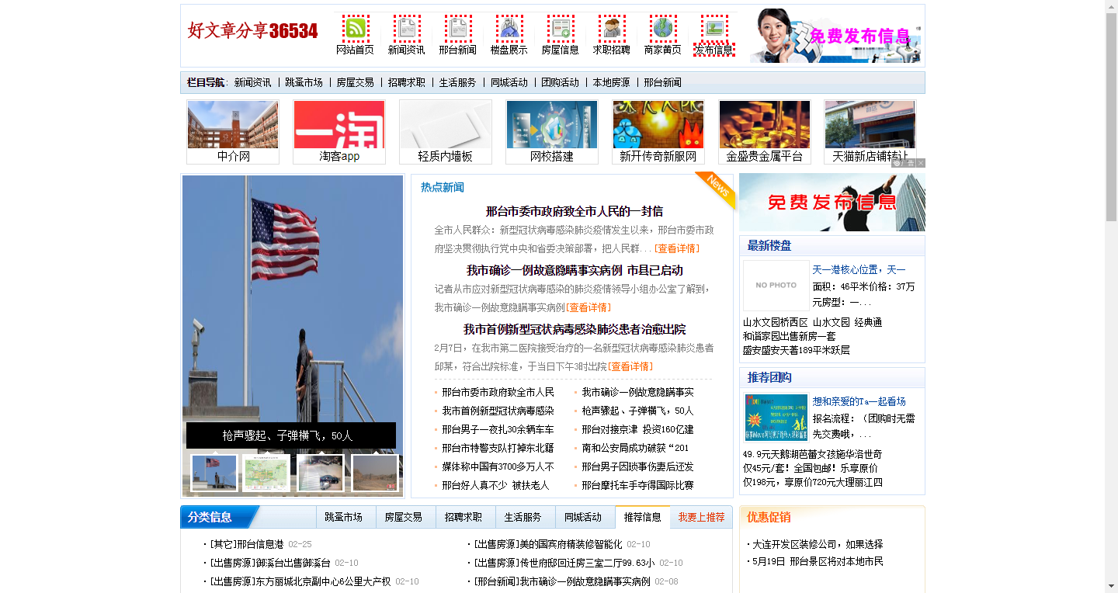Open headline 邢台市委市政府致全市人民的一封信
Screen dimensions: 1118x593
coord(574,211)
